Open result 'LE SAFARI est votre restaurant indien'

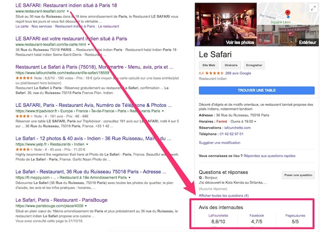point(71,39)
